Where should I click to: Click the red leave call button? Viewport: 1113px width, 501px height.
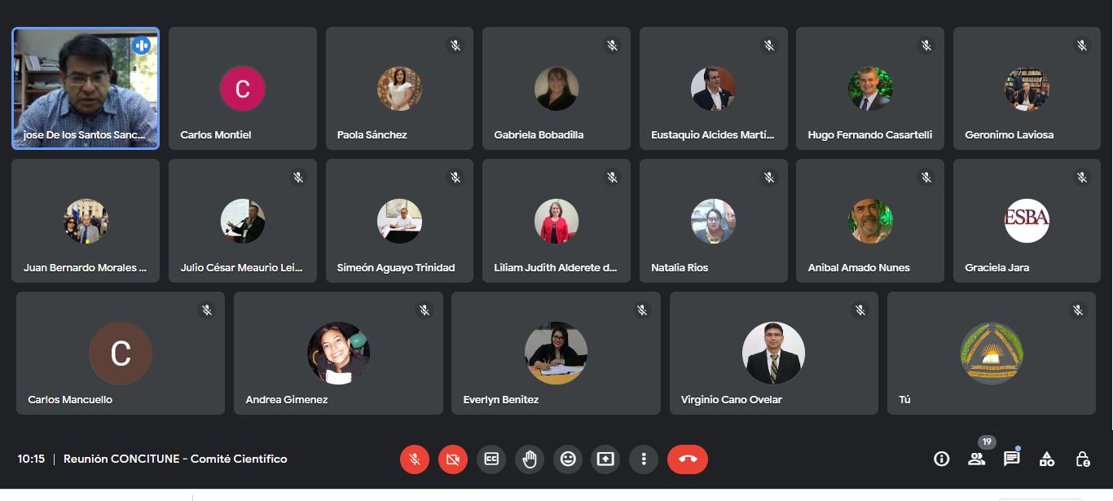click(x=688, y=459)
